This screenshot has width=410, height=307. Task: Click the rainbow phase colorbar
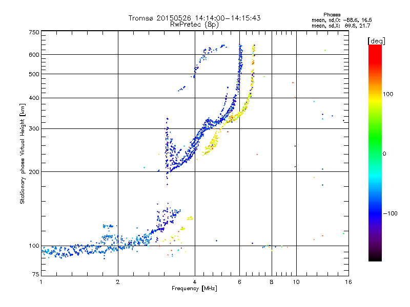(375, 152)
